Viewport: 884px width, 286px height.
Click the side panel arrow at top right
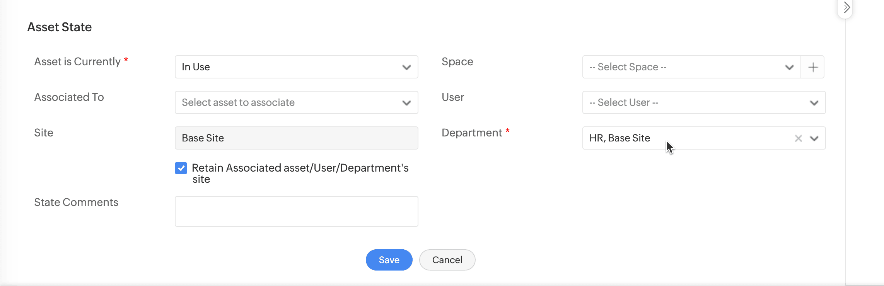(x=846, y=8)
